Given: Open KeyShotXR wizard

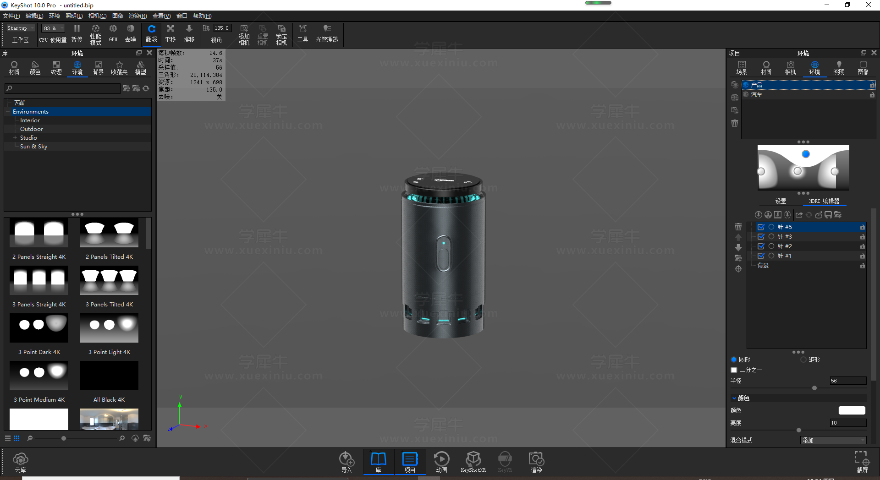Looking at the screenshot, I should pyautogui.click(x=473, y=462).
